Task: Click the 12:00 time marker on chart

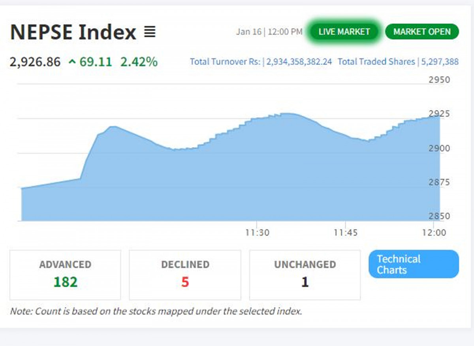Action: 434,232
